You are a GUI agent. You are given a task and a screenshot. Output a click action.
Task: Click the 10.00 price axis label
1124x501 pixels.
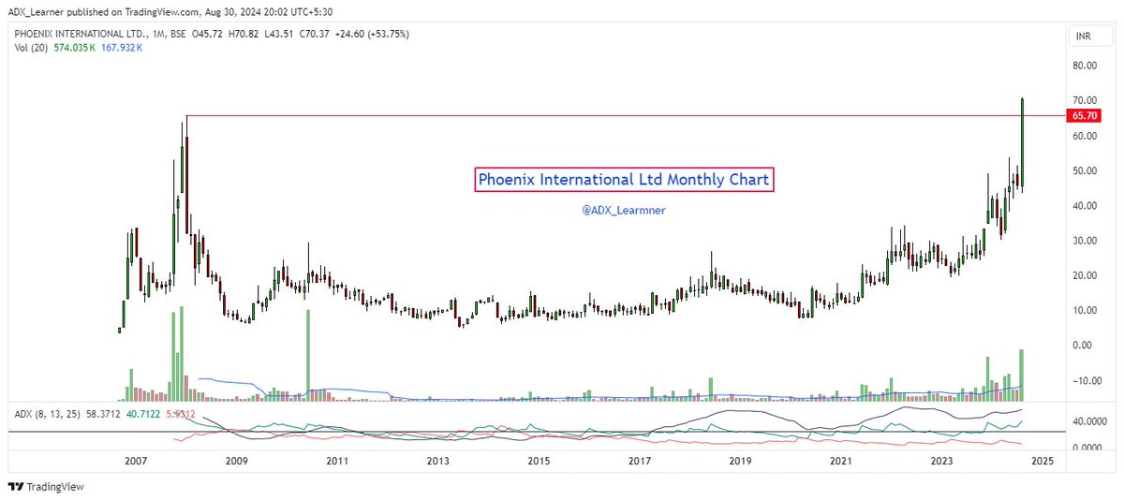click(x=1086, y=311)
